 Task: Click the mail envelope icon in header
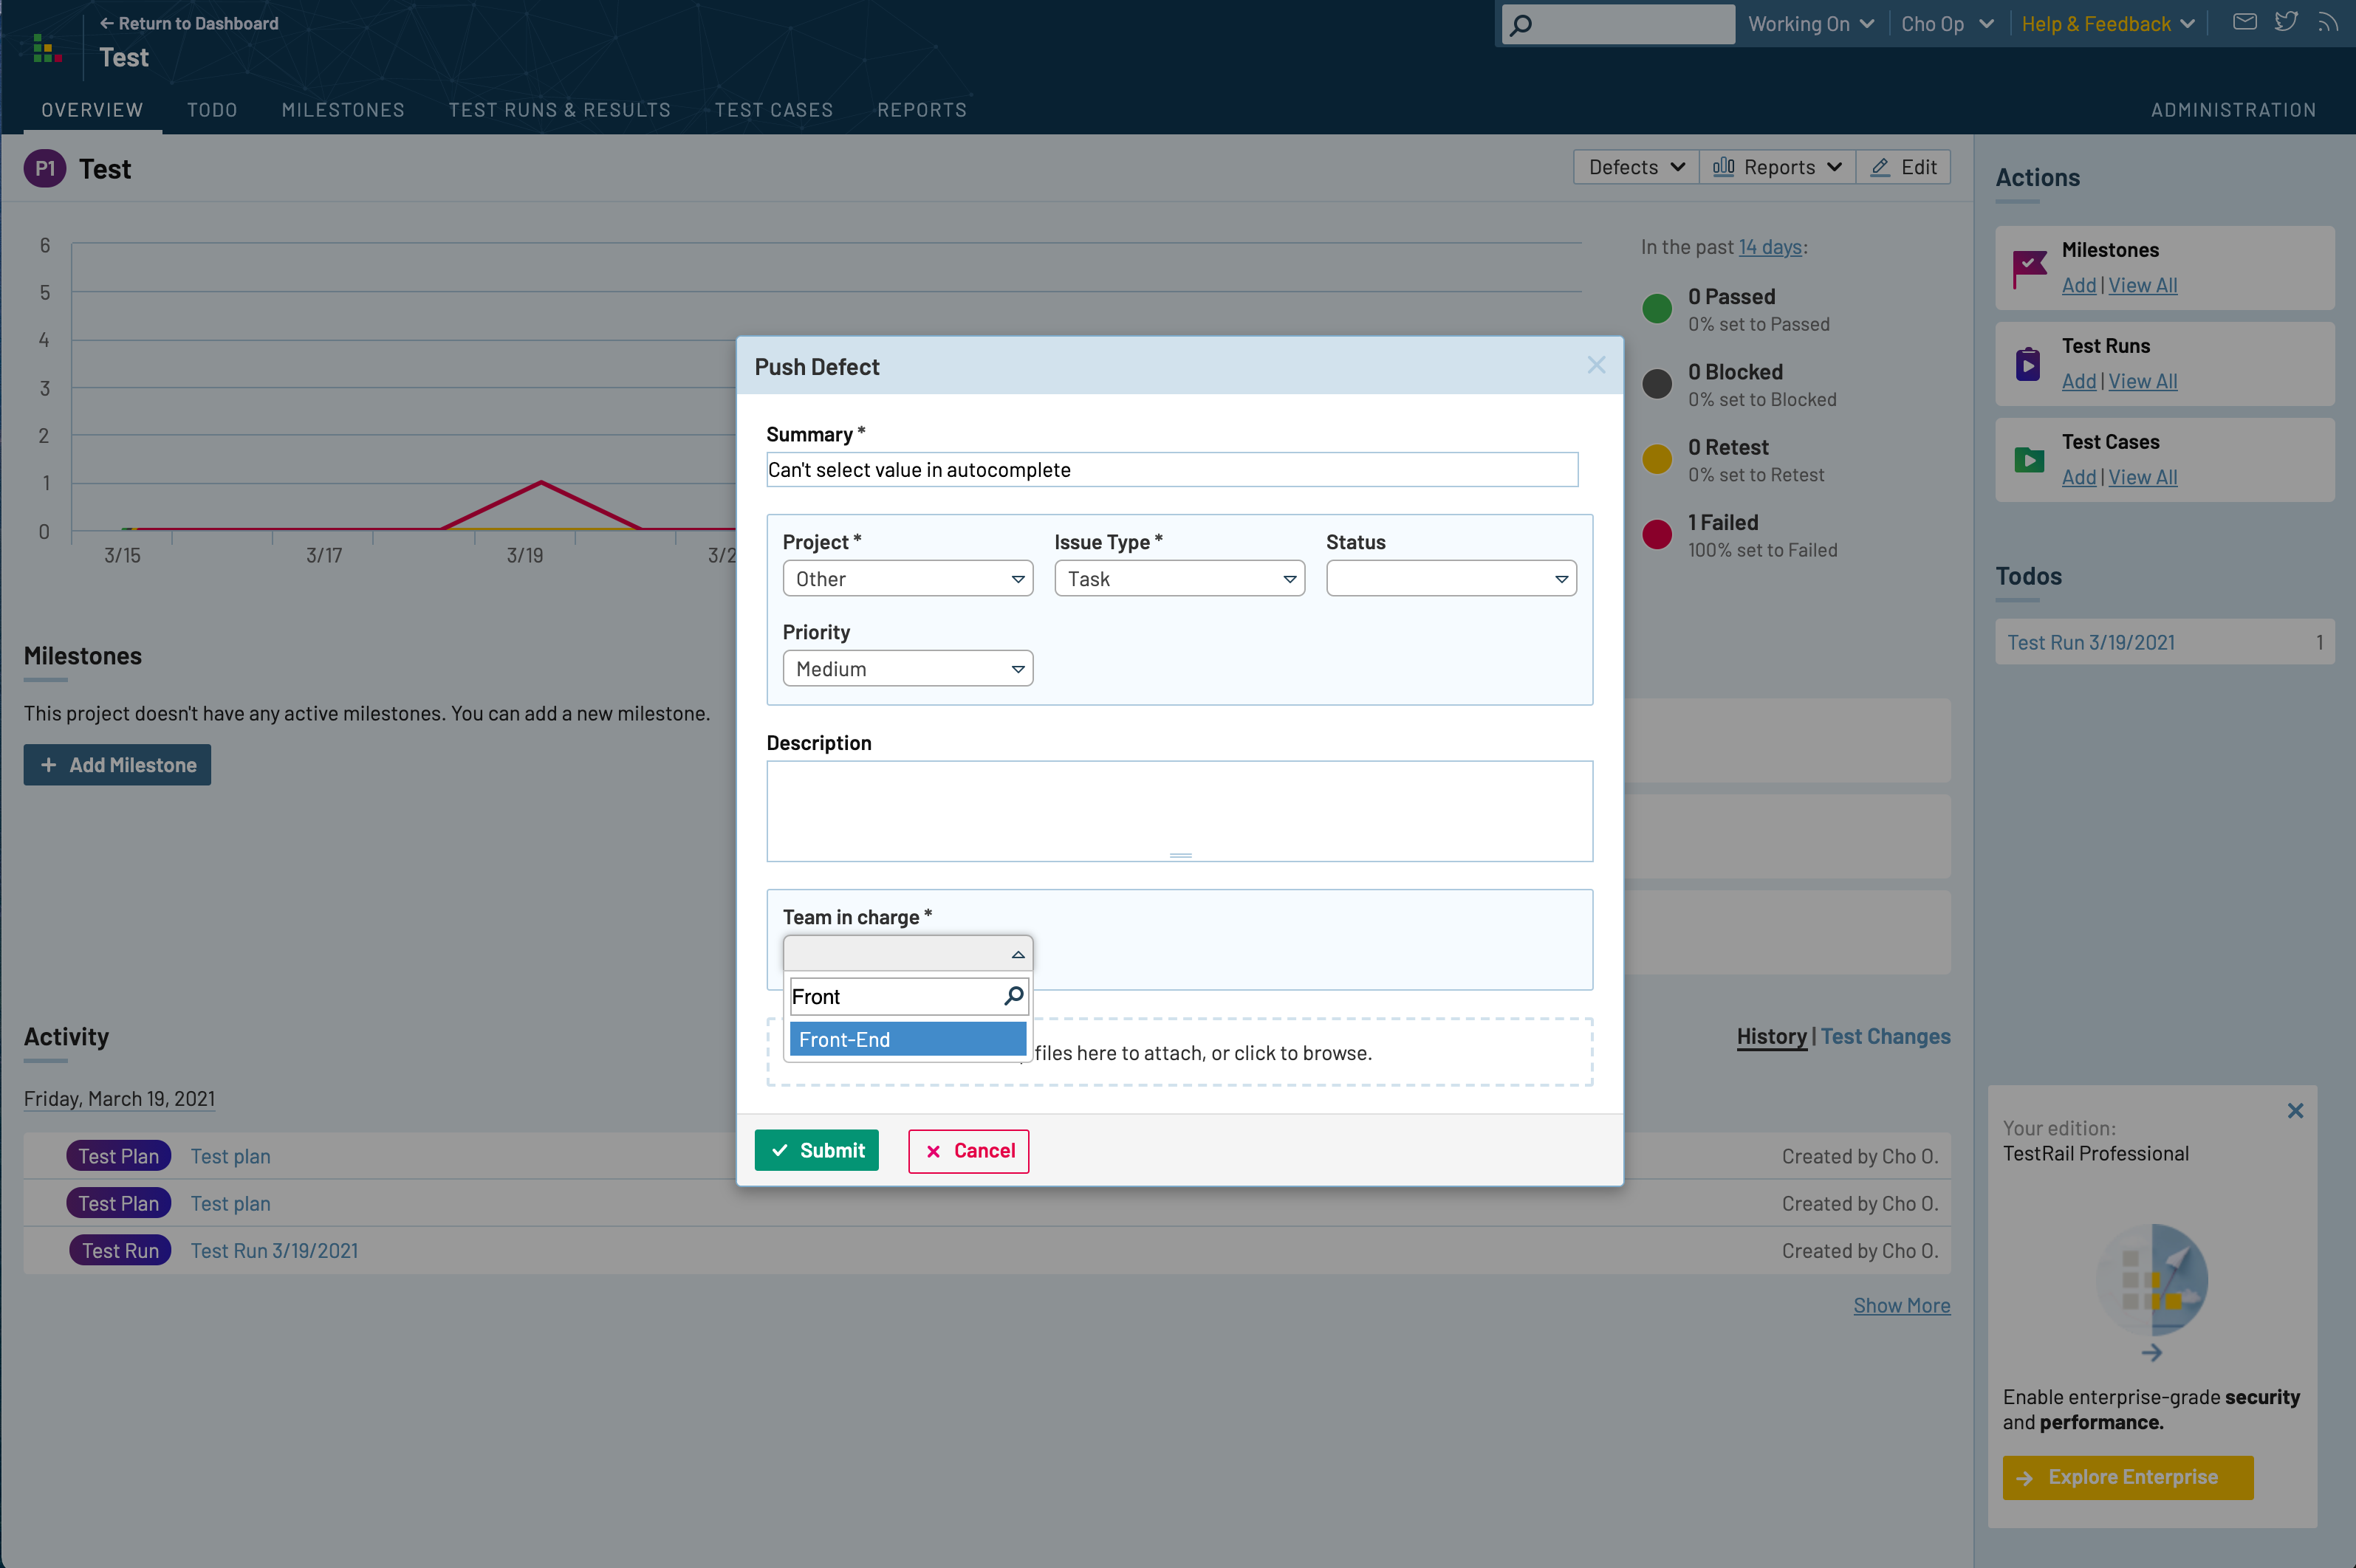(x=2244, y=22)
